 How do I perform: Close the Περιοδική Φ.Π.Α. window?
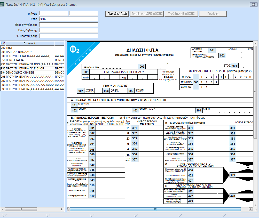click(x=254, y=4)
